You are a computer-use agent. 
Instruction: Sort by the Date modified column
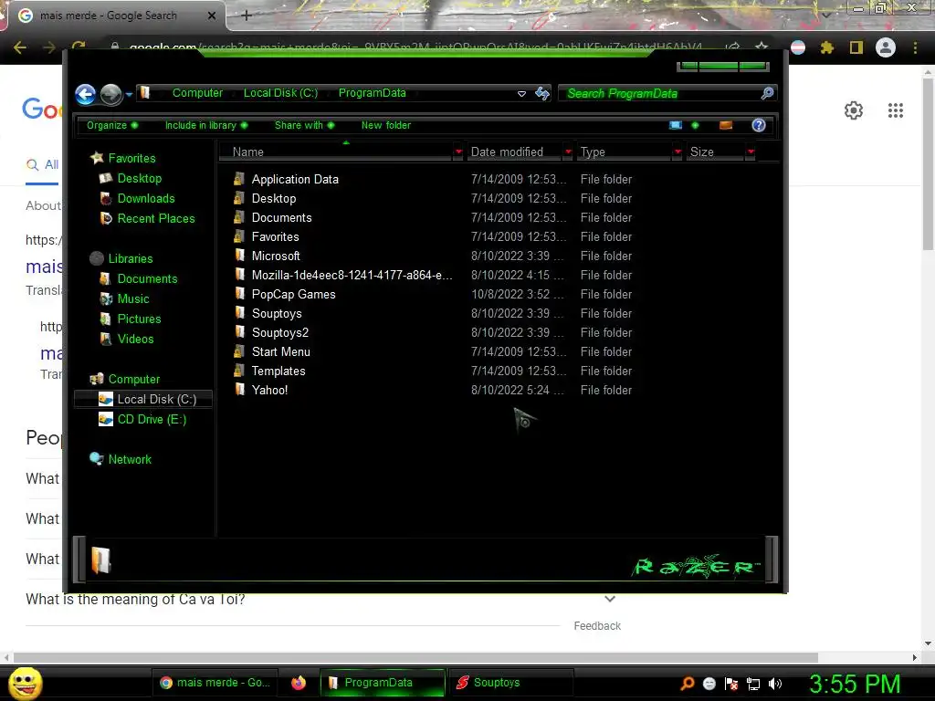click(x=514, y=152)
